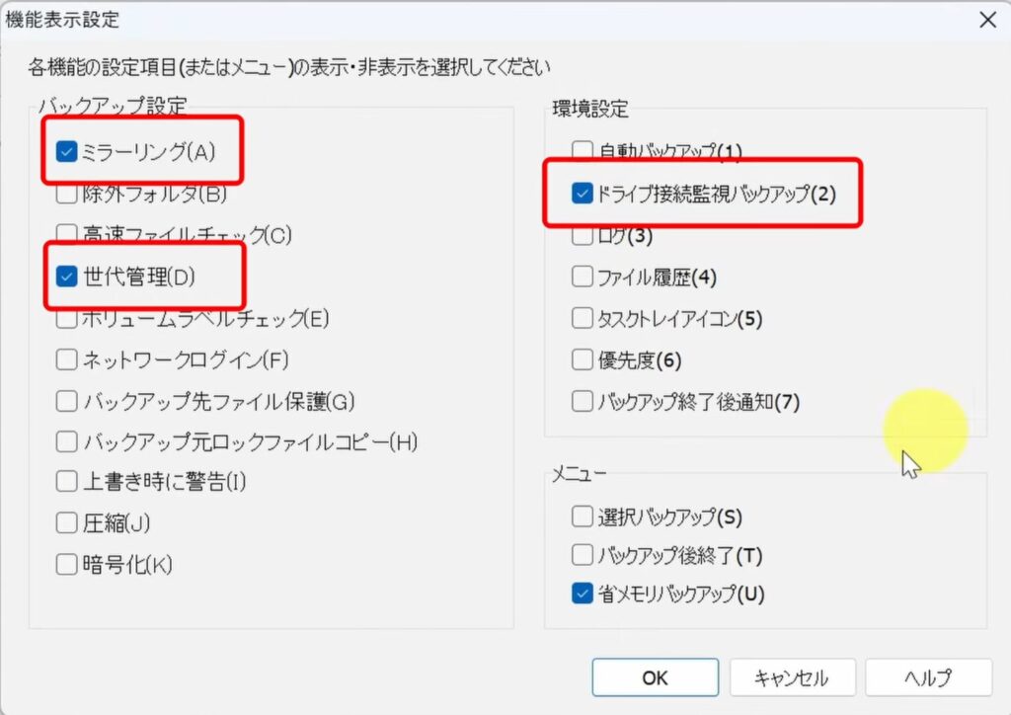Enable 上書き時に警告(I) checkbox
Screen dimensions: 1011x715
(x=66, y=482)
